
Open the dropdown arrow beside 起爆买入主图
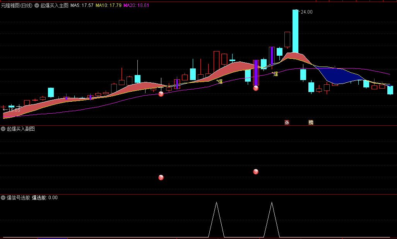pyautogui.click(x=37, y=5)
